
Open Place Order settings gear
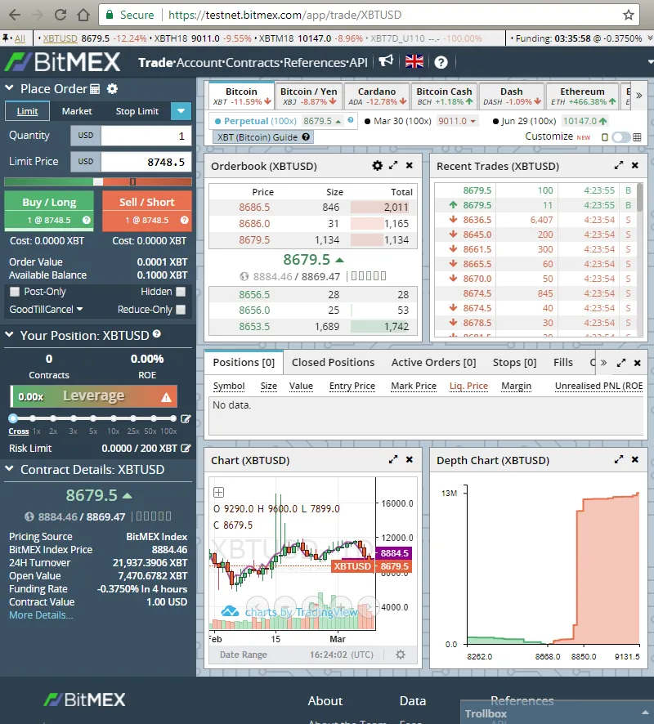[112, 88]
